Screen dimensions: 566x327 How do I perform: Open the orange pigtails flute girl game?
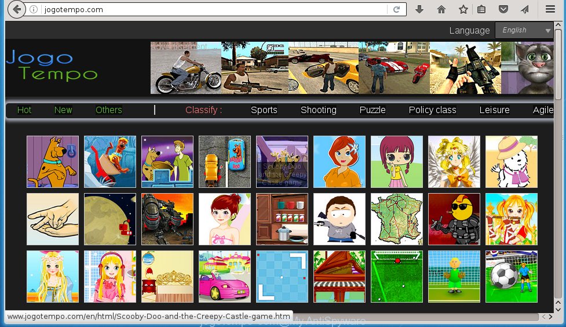512,219
